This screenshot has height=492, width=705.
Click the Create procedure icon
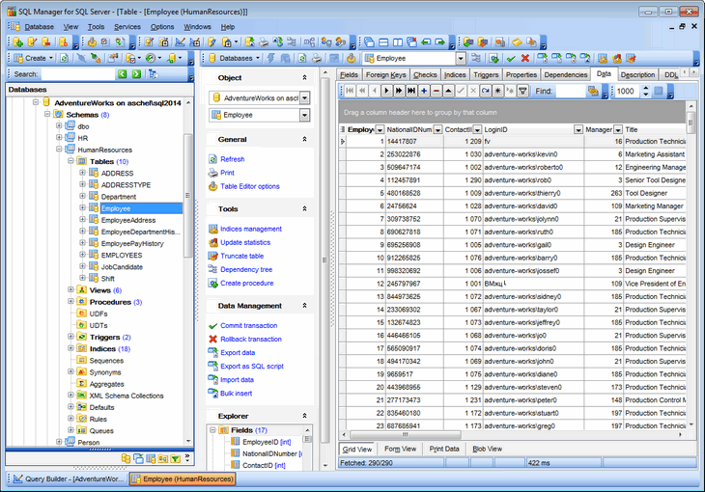coord(213,283)
